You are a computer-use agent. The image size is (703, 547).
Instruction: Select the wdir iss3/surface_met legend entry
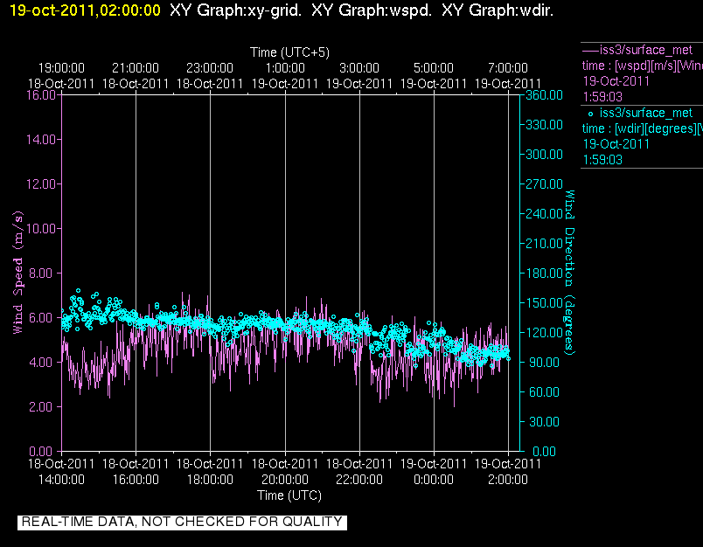pos(642,136)
